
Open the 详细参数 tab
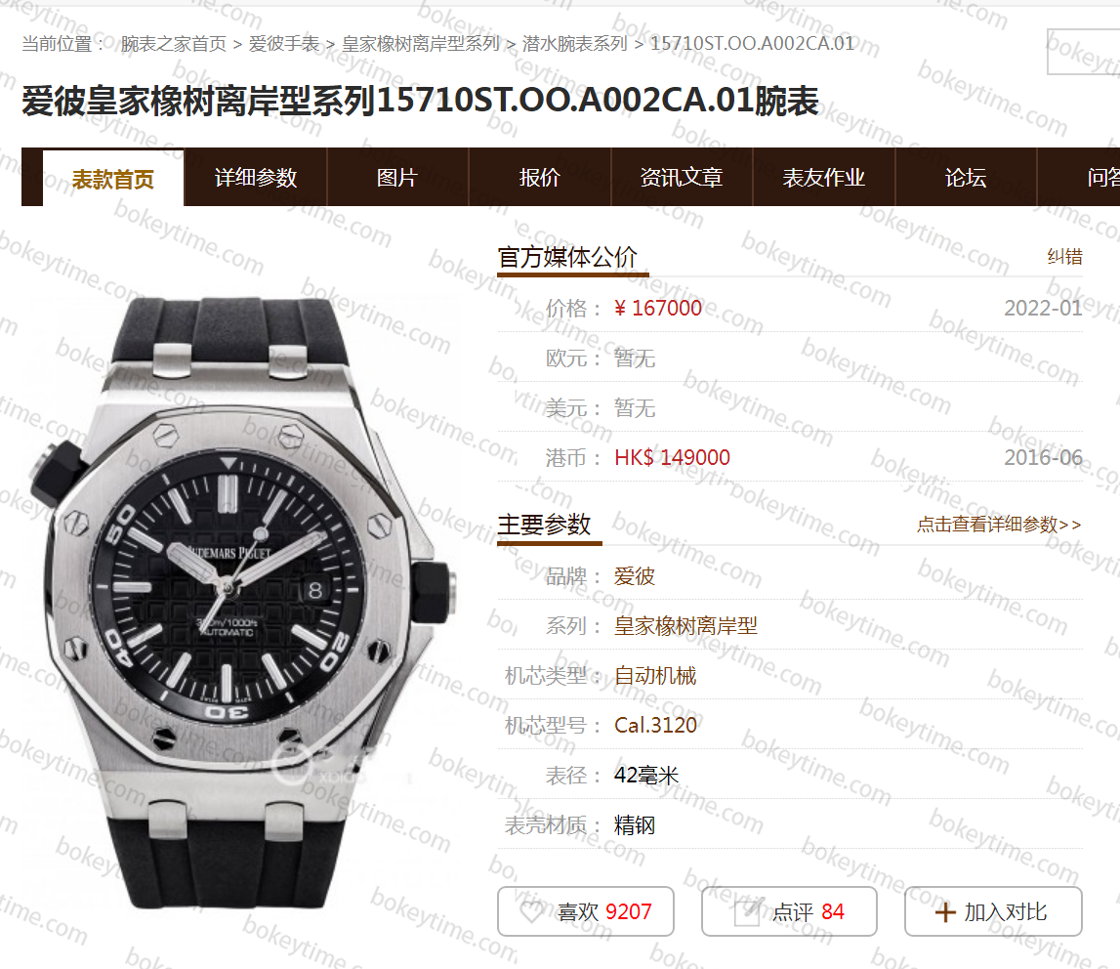(256, 177)
